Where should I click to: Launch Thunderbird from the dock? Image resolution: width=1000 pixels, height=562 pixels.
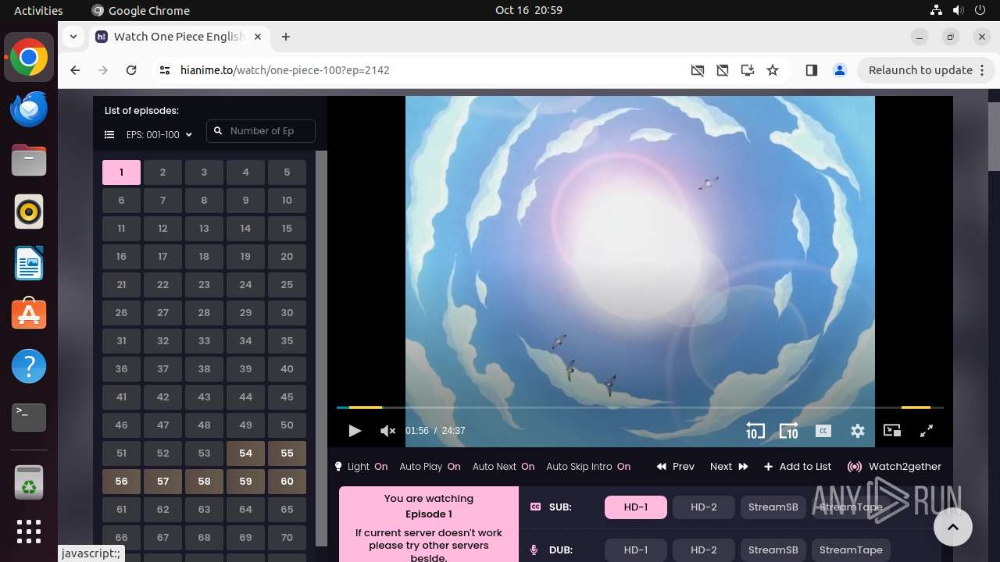pyautogui.click(x=29, y=109)
